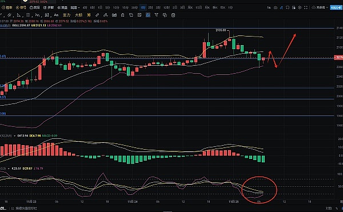Click the filter funnel icon
This screenshot has width=343, height=212.
[x=156, y=15]
